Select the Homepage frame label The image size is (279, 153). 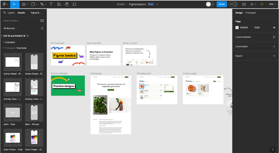point(96,73)
